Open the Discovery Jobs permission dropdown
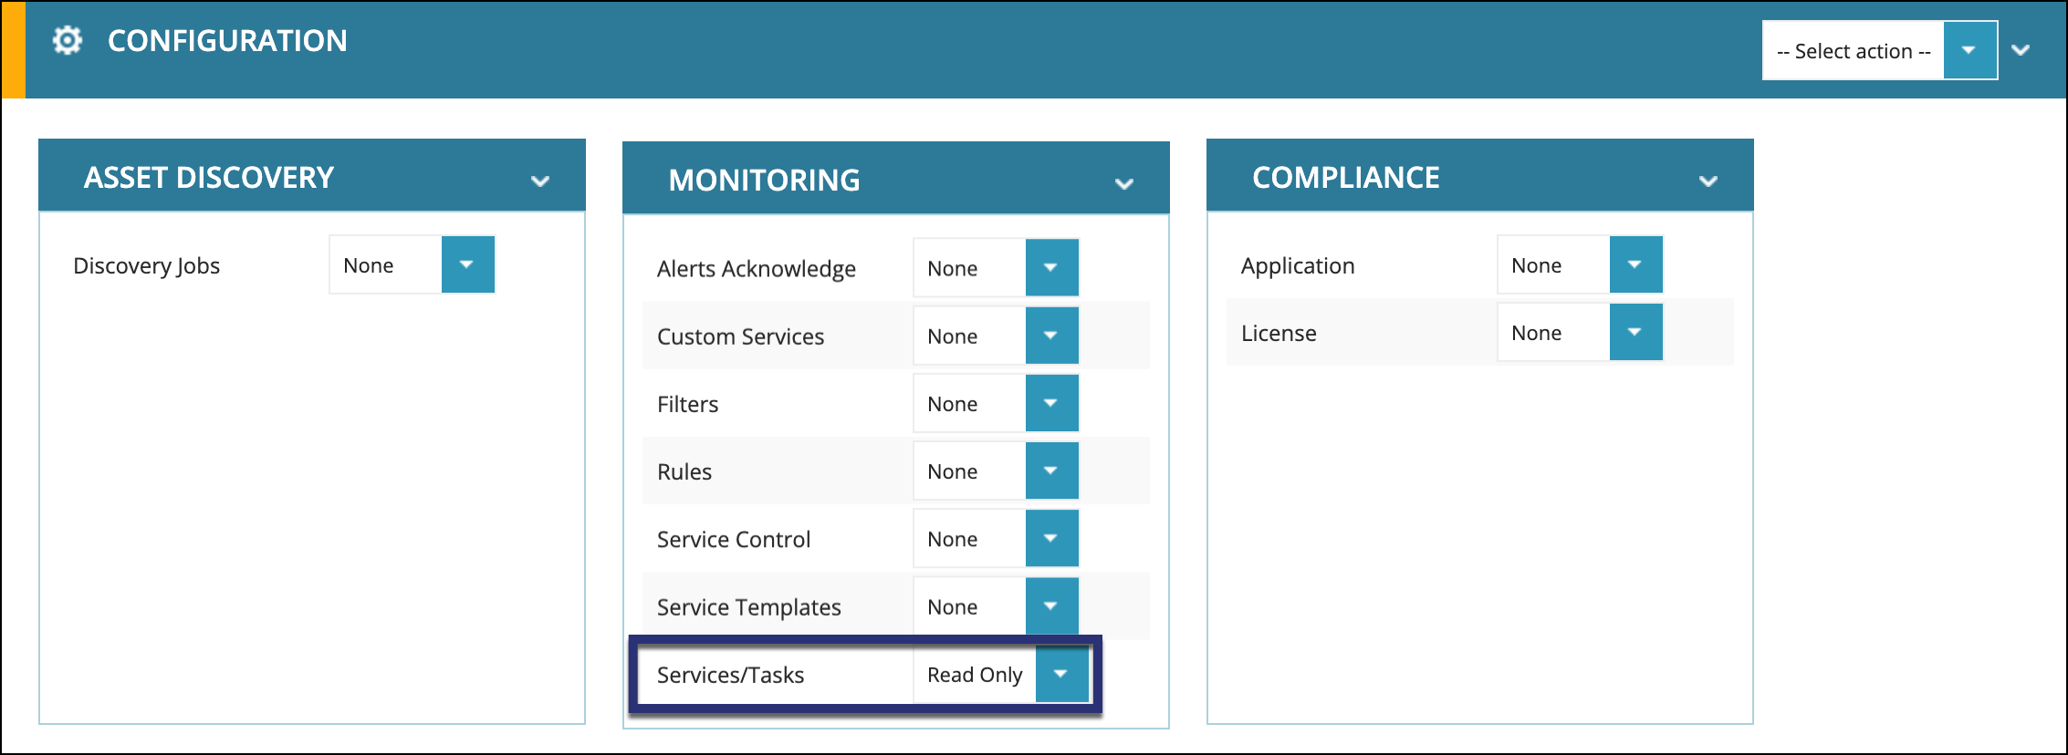This screenshot has height=755, width=2068. coord(412,264)
